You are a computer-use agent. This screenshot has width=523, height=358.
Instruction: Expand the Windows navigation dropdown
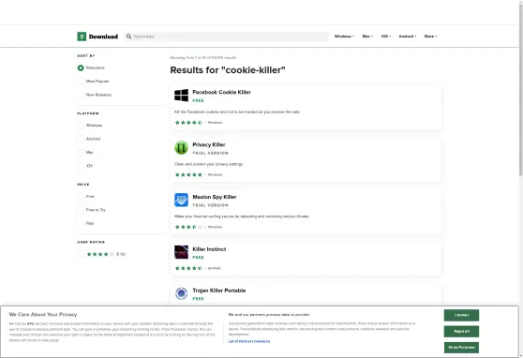pyautogui.click(x=344, y=37)
